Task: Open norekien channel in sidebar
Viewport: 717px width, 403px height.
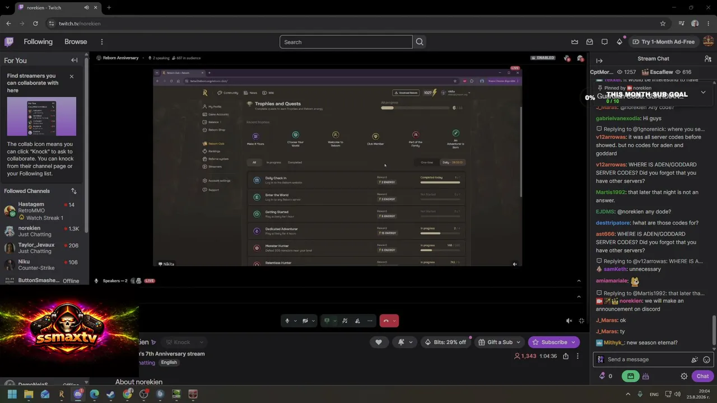Action: [42, 231]
